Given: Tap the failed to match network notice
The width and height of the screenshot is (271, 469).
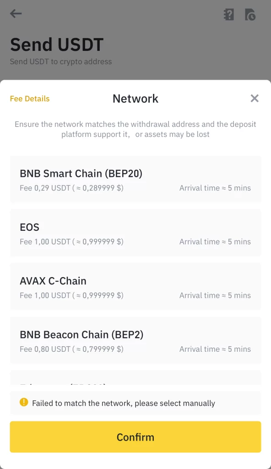Looking at the screenshot, I should coord(135,403).
